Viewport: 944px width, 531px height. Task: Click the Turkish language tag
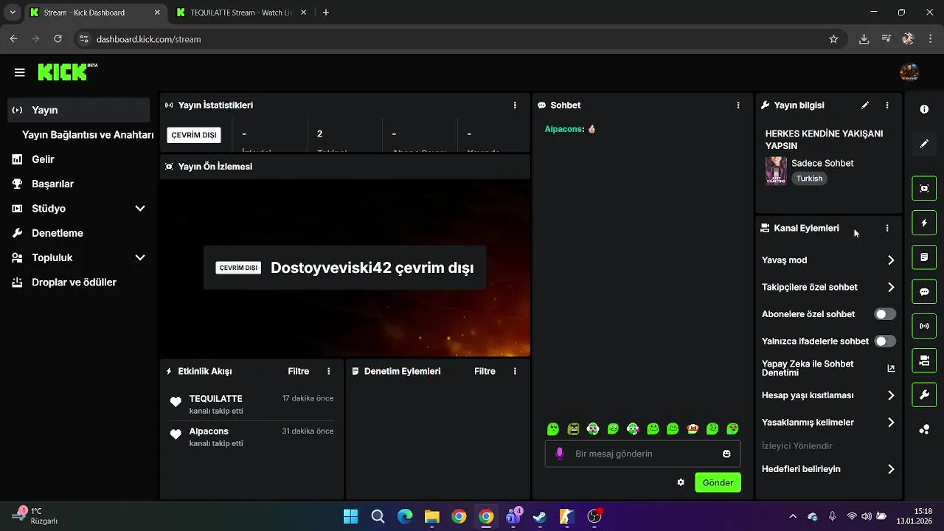click(x=809, y=178)
